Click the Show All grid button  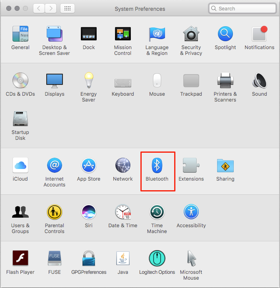[x=67, y=8]
